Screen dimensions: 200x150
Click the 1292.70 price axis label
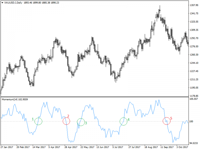194,38
